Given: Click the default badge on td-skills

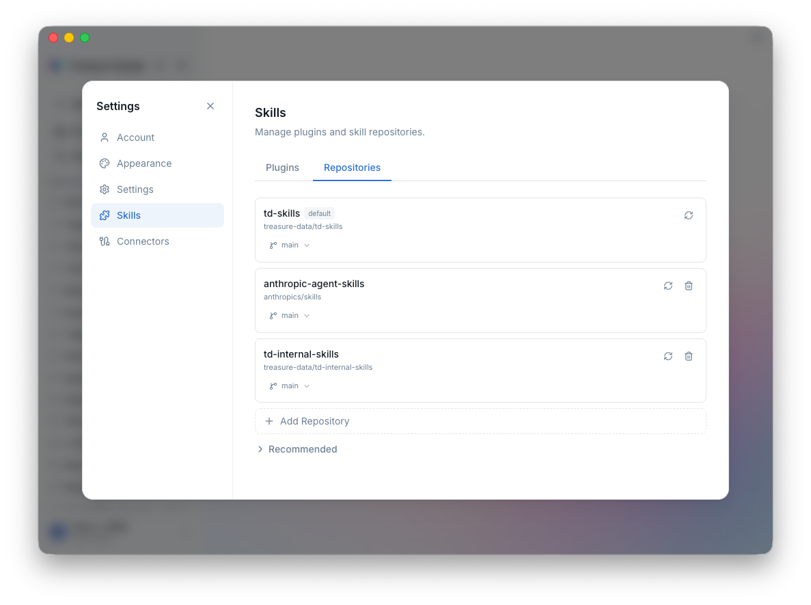Looking at the screenshot, I should click(319, 213).
